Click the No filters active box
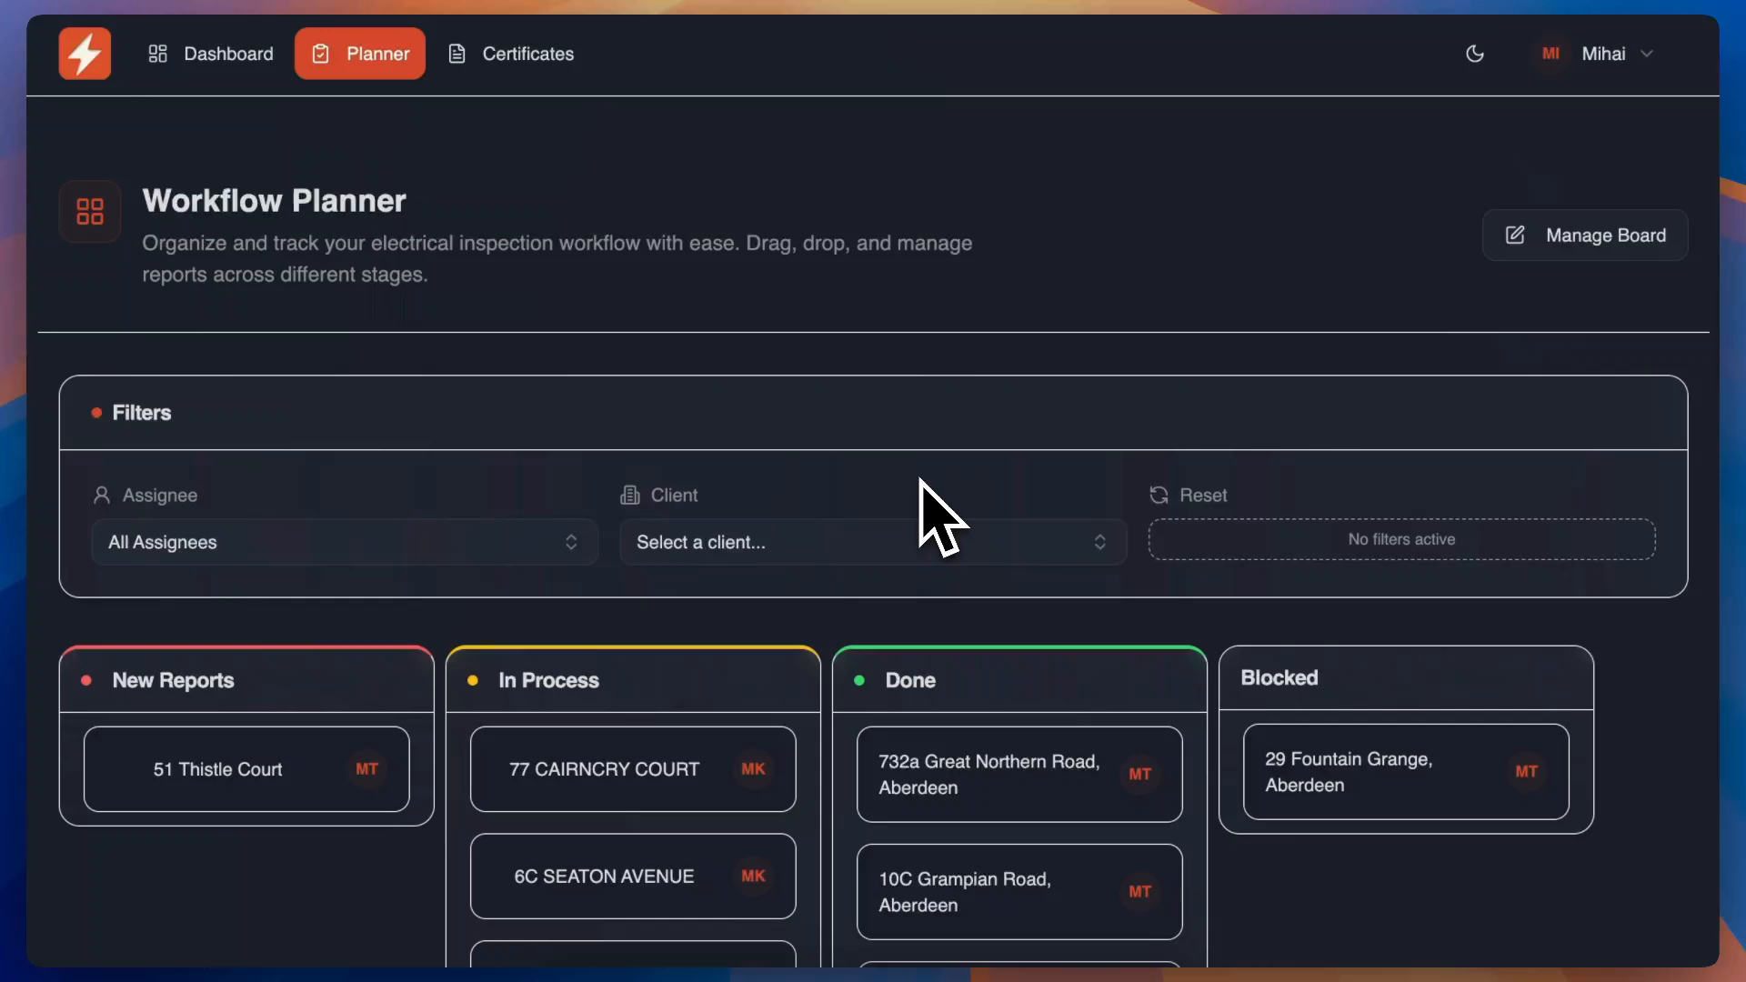Image resolution: width=1746 pixels, height=982 pixels. pyautogui.click(x=1401, y=539)
